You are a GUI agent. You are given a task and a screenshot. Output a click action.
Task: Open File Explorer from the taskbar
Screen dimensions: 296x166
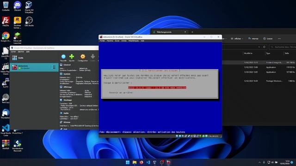(x=135, y=162)
